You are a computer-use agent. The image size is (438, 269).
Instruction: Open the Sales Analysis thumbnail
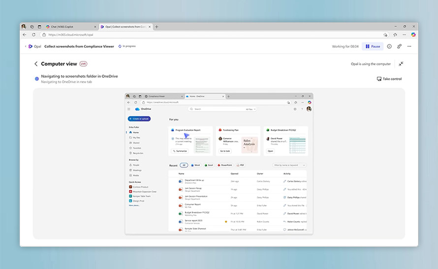coord(250,145)
